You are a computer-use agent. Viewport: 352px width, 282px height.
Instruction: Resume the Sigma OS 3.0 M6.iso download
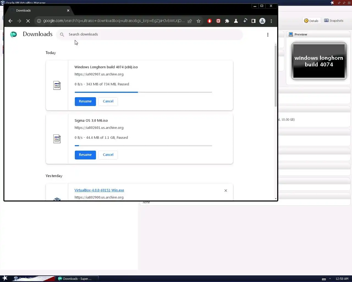(x=85, y=155)
